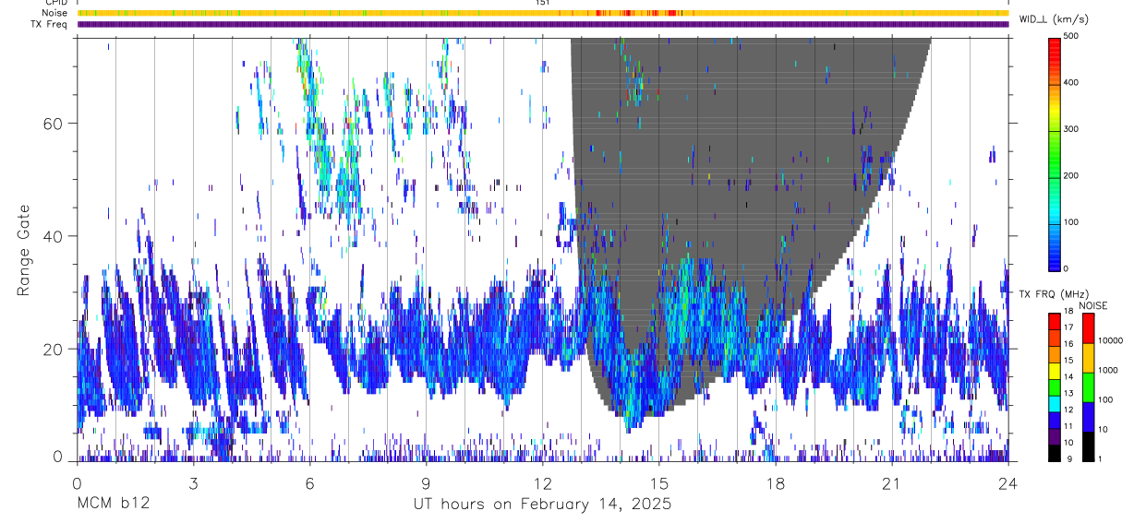Click the WID (km/s) velocity color bar
1134x523 pixels.
click(1055, 153)
